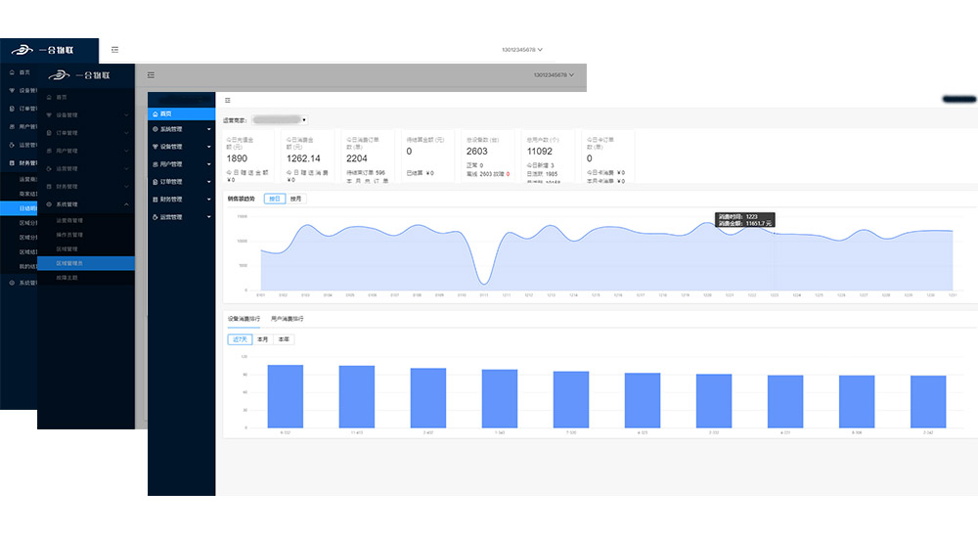Click the 首页 home icon in the front sidebar
The height and width of the screenshot is (538, 978).
155,112
